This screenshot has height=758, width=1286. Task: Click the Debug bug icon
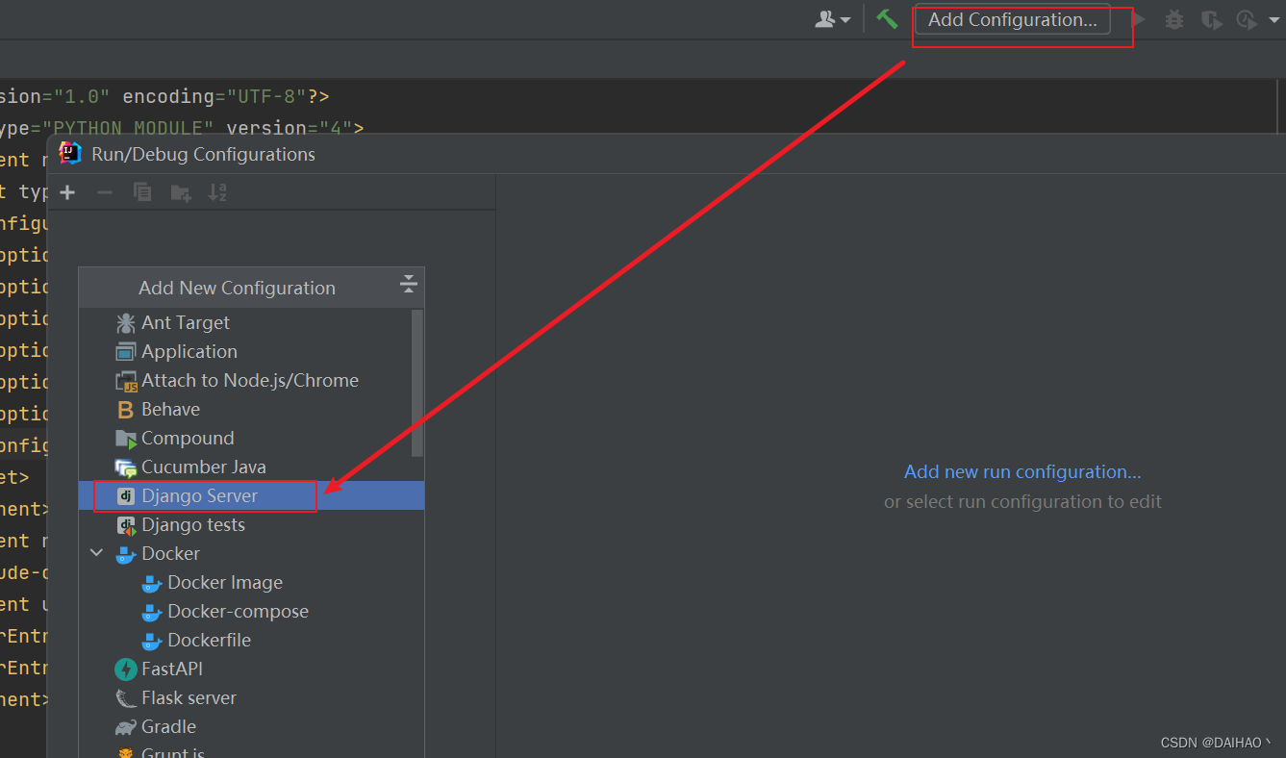click(1174, 19)
